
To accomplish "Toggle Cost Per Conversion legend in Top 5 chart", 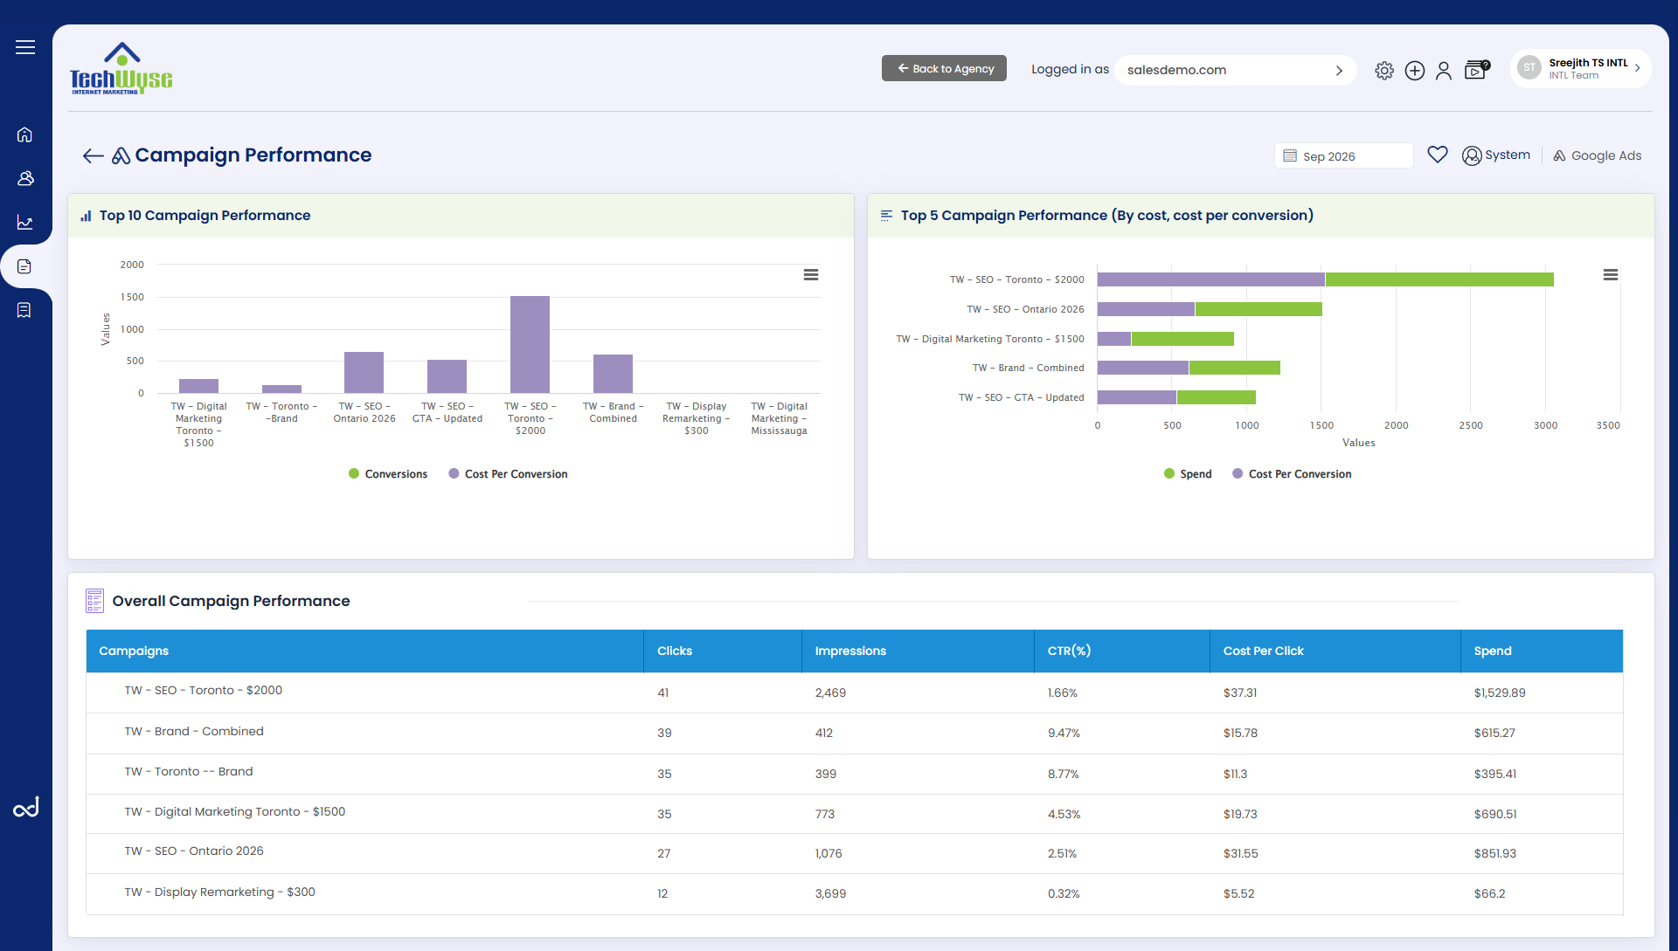I will (x=1292, y=474).
